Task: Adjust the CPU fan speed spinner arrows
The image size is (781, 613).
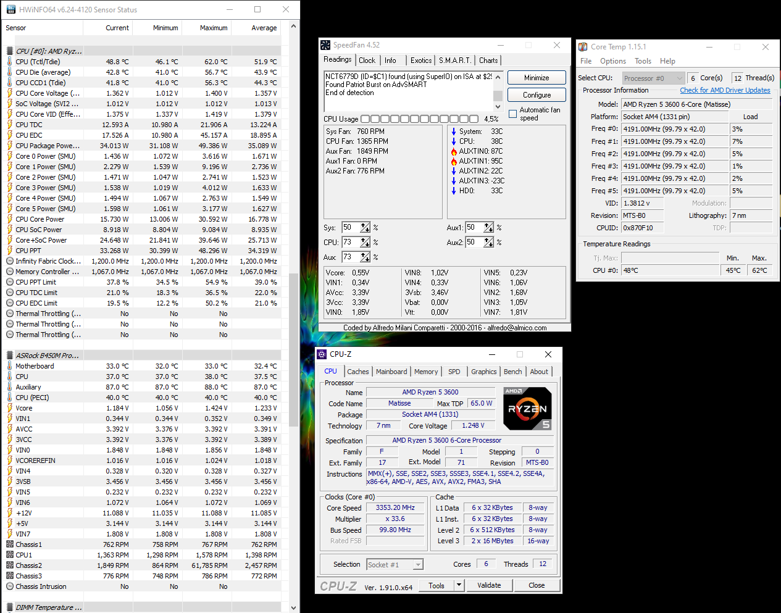Action: pos(365,242)
